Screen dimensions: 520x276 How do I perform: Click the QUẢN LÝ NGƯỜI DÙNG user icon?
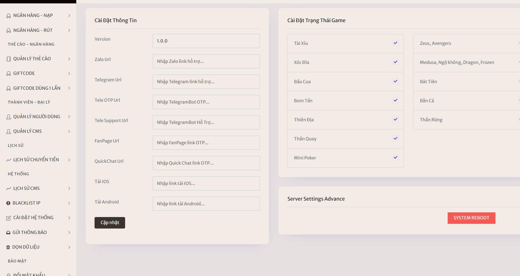(x=9, y=117)
